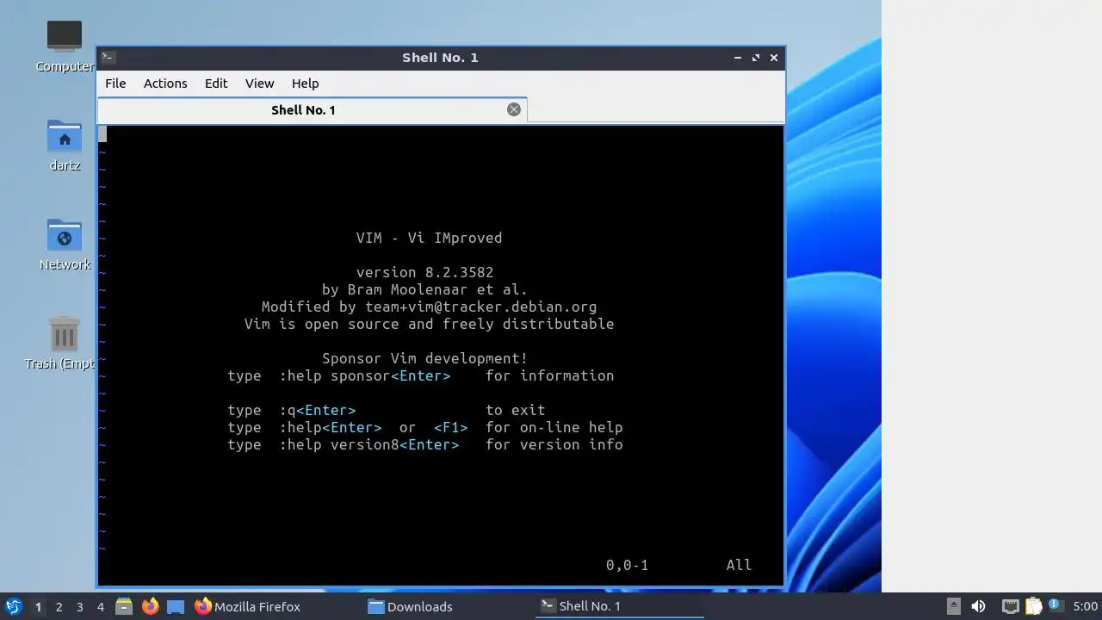Click "for on-line help" text
The image size is (1102, 620).
tap(554, 427)
